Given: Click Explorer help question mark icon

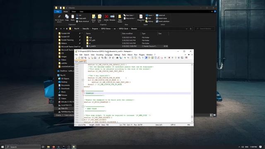Looking at the screenshot, I should tap(215, 12).
